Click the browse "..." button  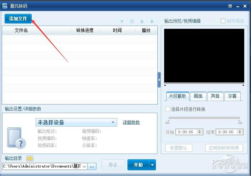point(92,166)
